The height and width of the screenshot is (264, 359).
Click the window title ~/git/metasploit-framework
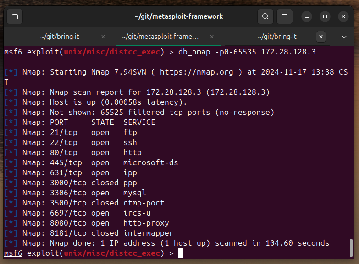(179, 16)
